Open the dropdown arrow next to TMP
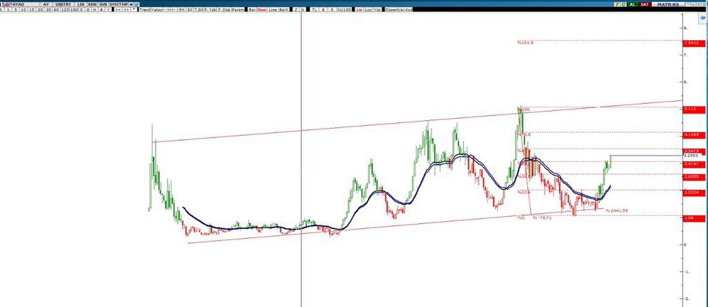 pos(131,4)
